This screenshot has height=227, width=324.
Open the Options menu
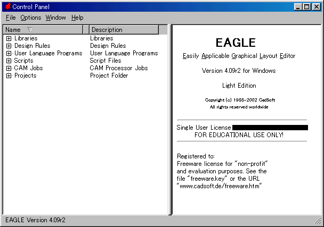[x=31, y=18]
